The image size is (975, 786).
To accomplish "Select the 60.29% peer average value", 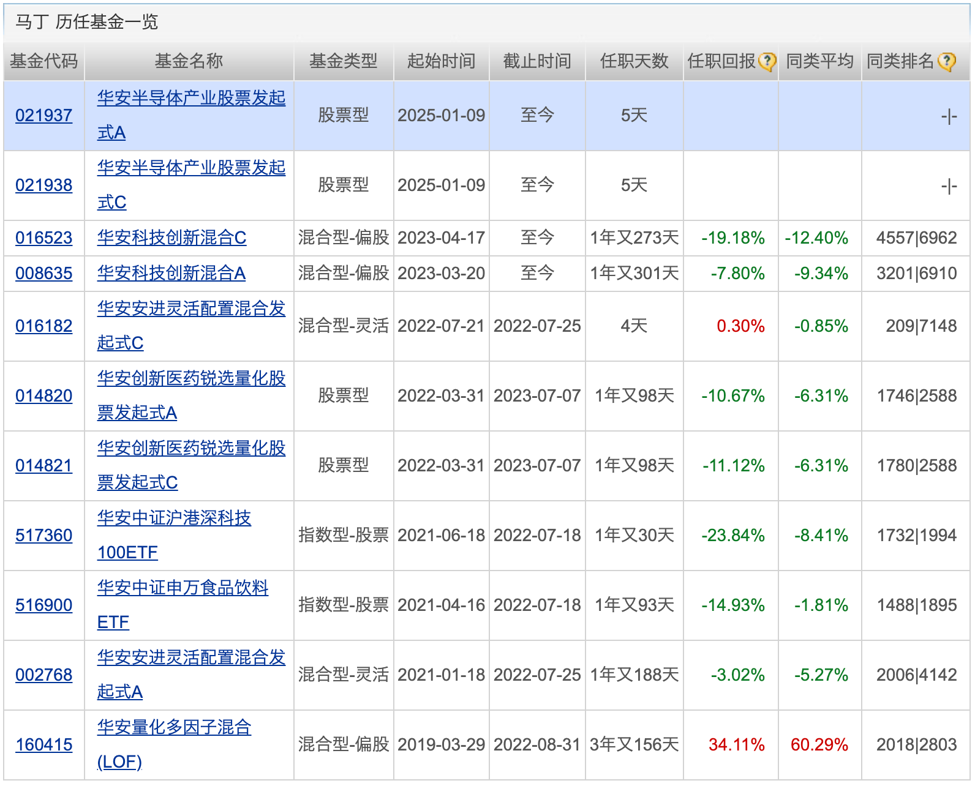I will [x=819, y=745].
